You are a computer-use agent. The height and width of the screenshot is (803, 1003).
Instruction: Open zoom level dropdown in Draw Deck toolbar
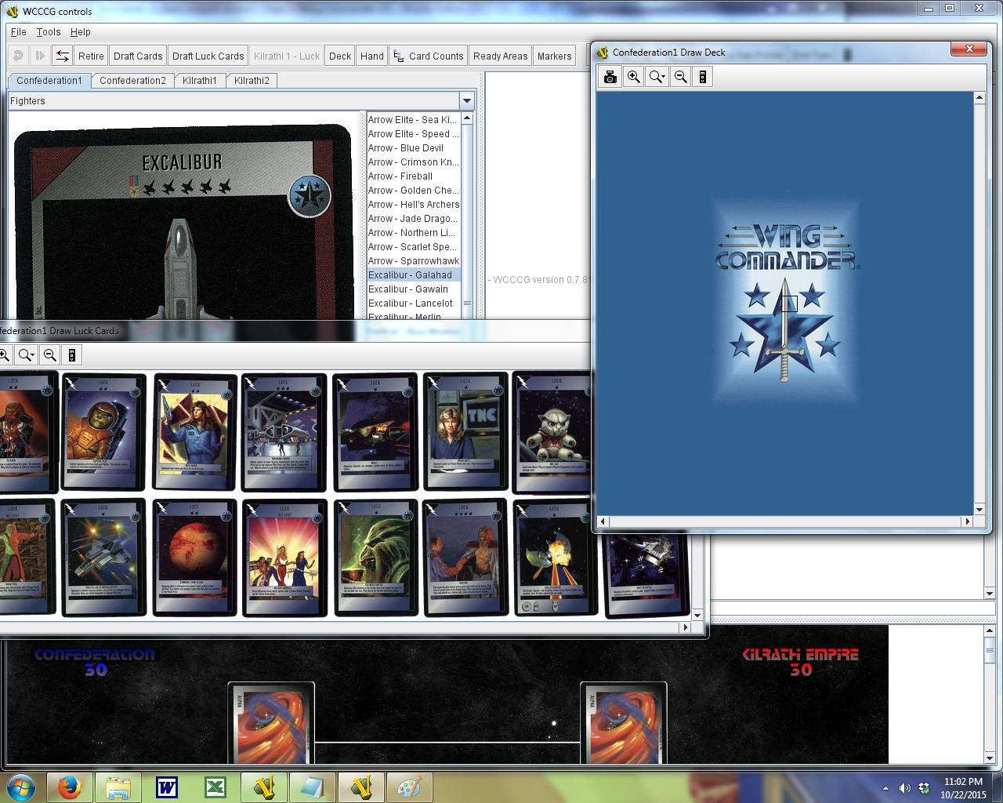pyautogui.click(x=657, y=77)
